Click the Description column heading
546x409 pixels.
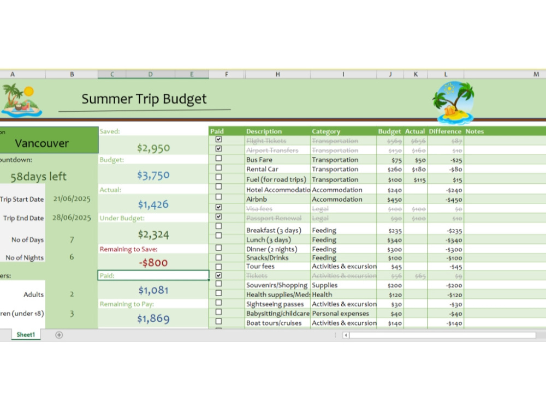click(264, 131)
